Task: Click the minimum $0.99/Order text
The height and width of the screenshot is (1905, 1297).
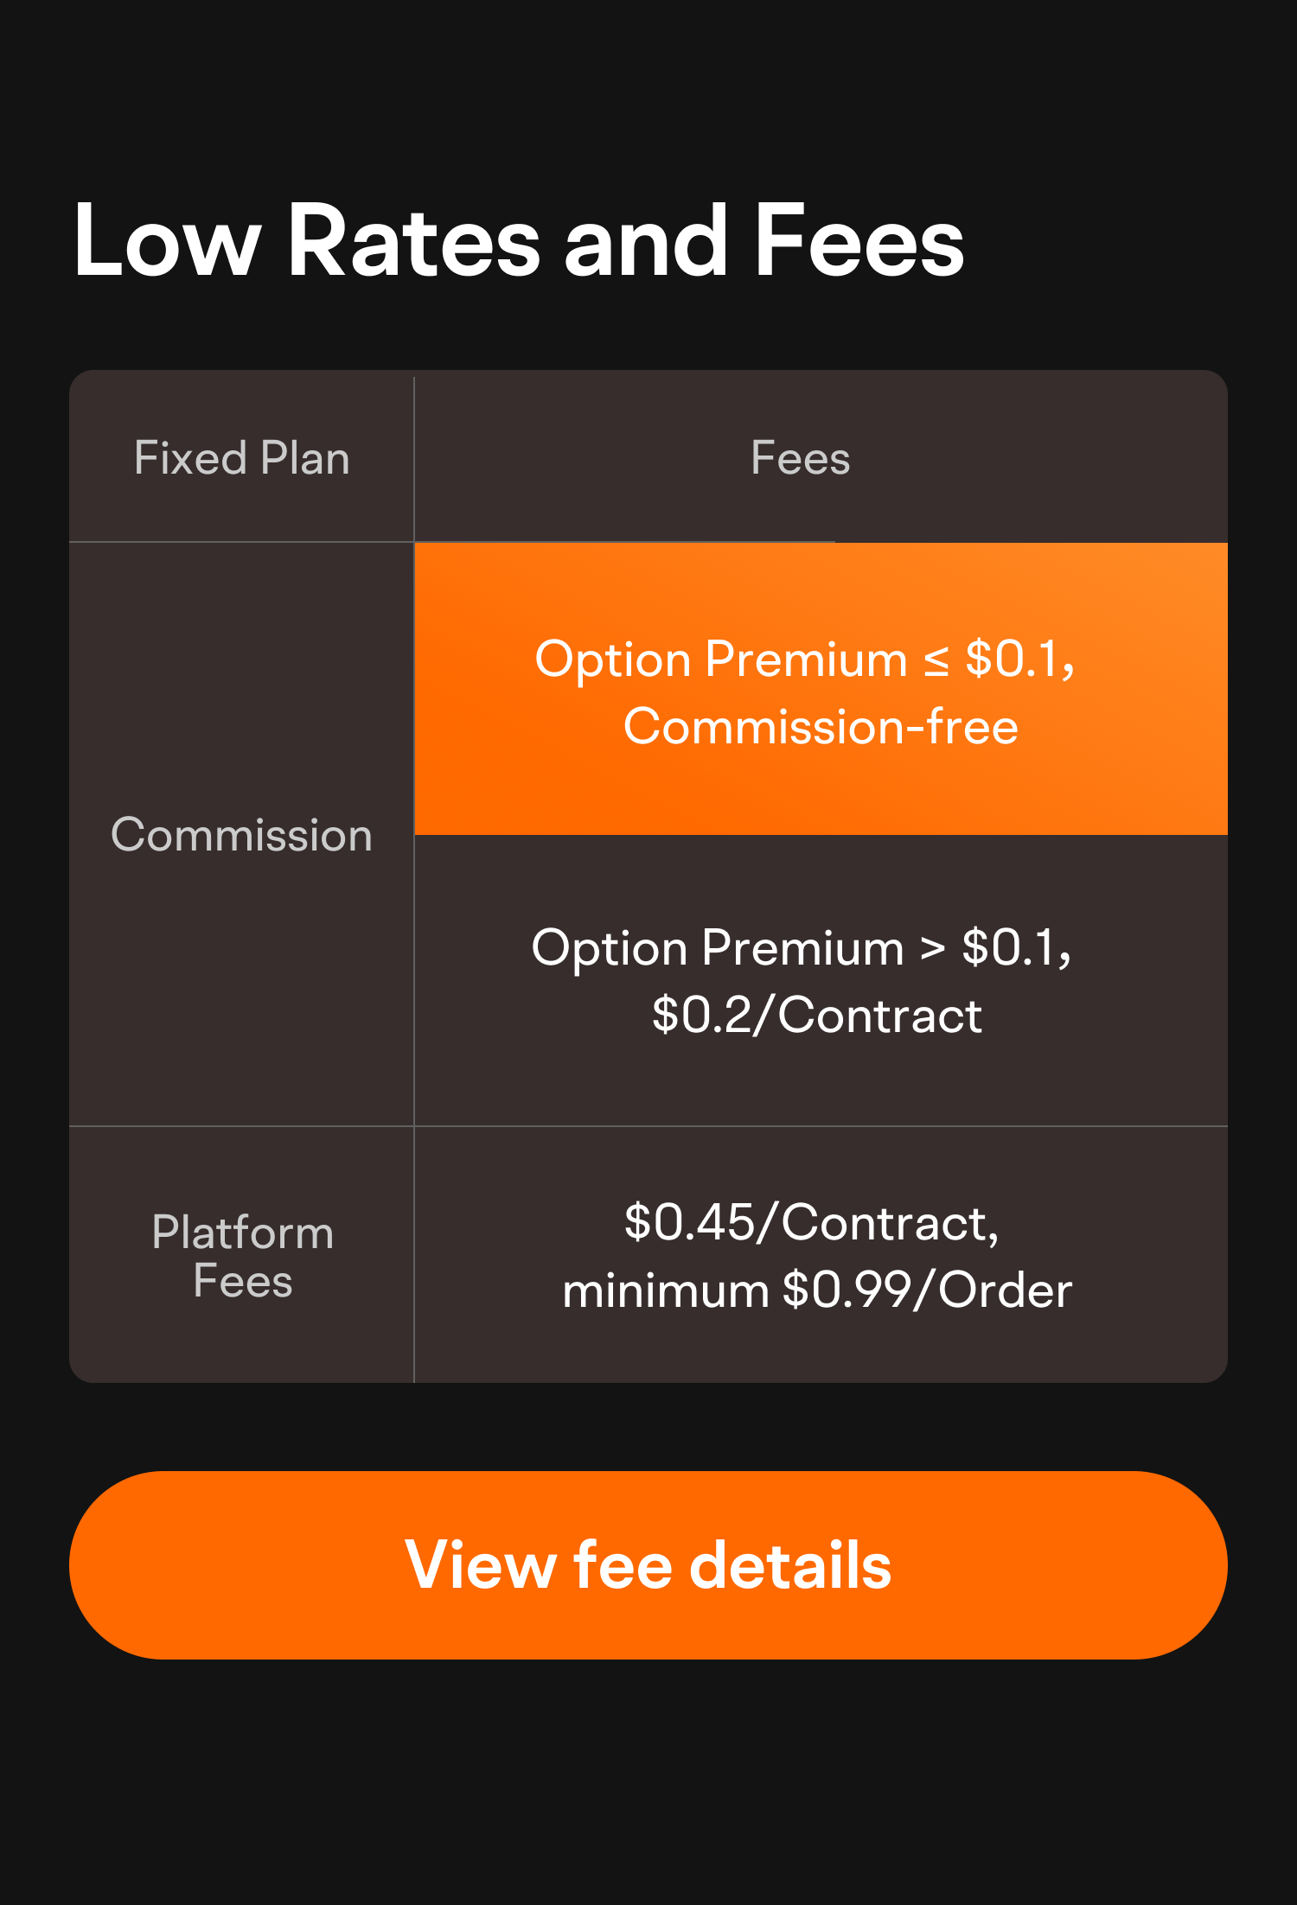Action: point(817,1290)
